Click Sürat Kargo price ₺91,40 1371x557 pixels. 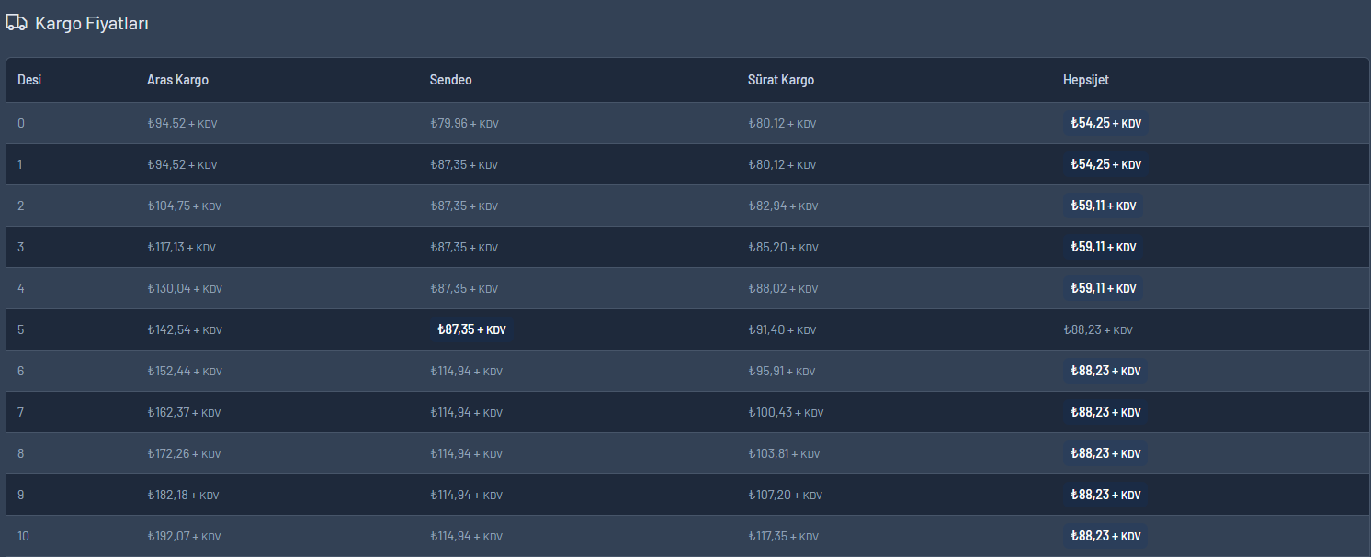point(782,329)
